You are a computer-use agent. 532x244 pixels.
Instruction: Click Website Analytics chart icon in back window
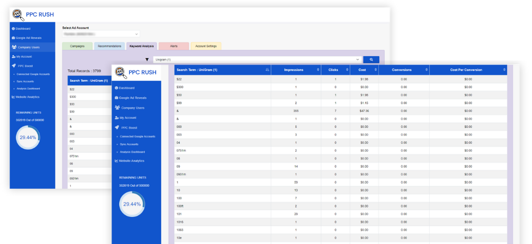coord(13,97)
